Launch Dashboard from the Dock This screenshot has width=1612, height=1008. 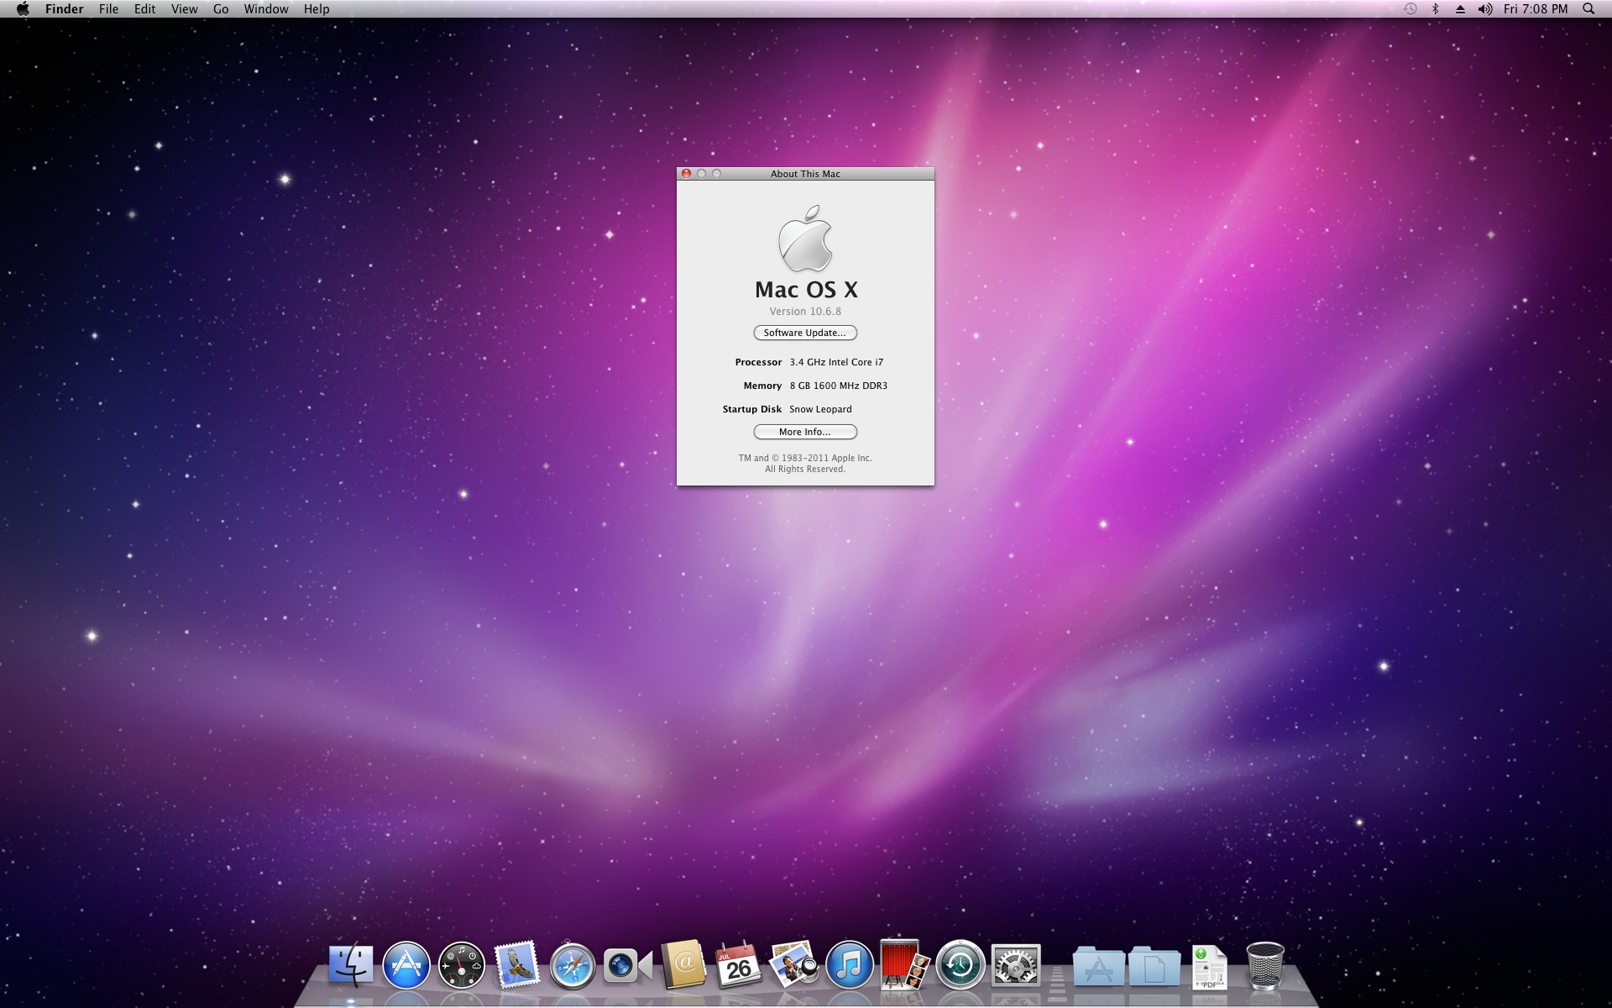pos(462,966)
